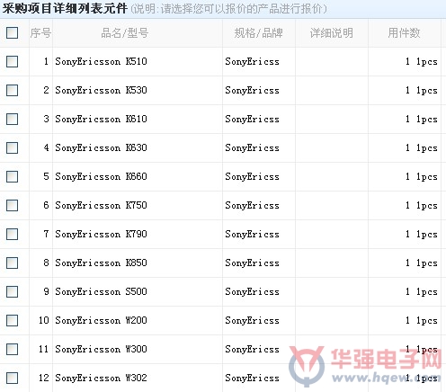Screen dimensions: 446x392
Task: Click the 详细说明 column header
Action: tap(332, 33)
